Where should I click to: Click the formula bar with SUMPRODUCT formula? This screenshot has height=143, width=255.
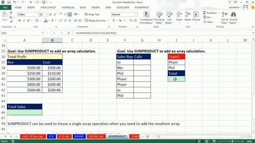coord(163,33)
